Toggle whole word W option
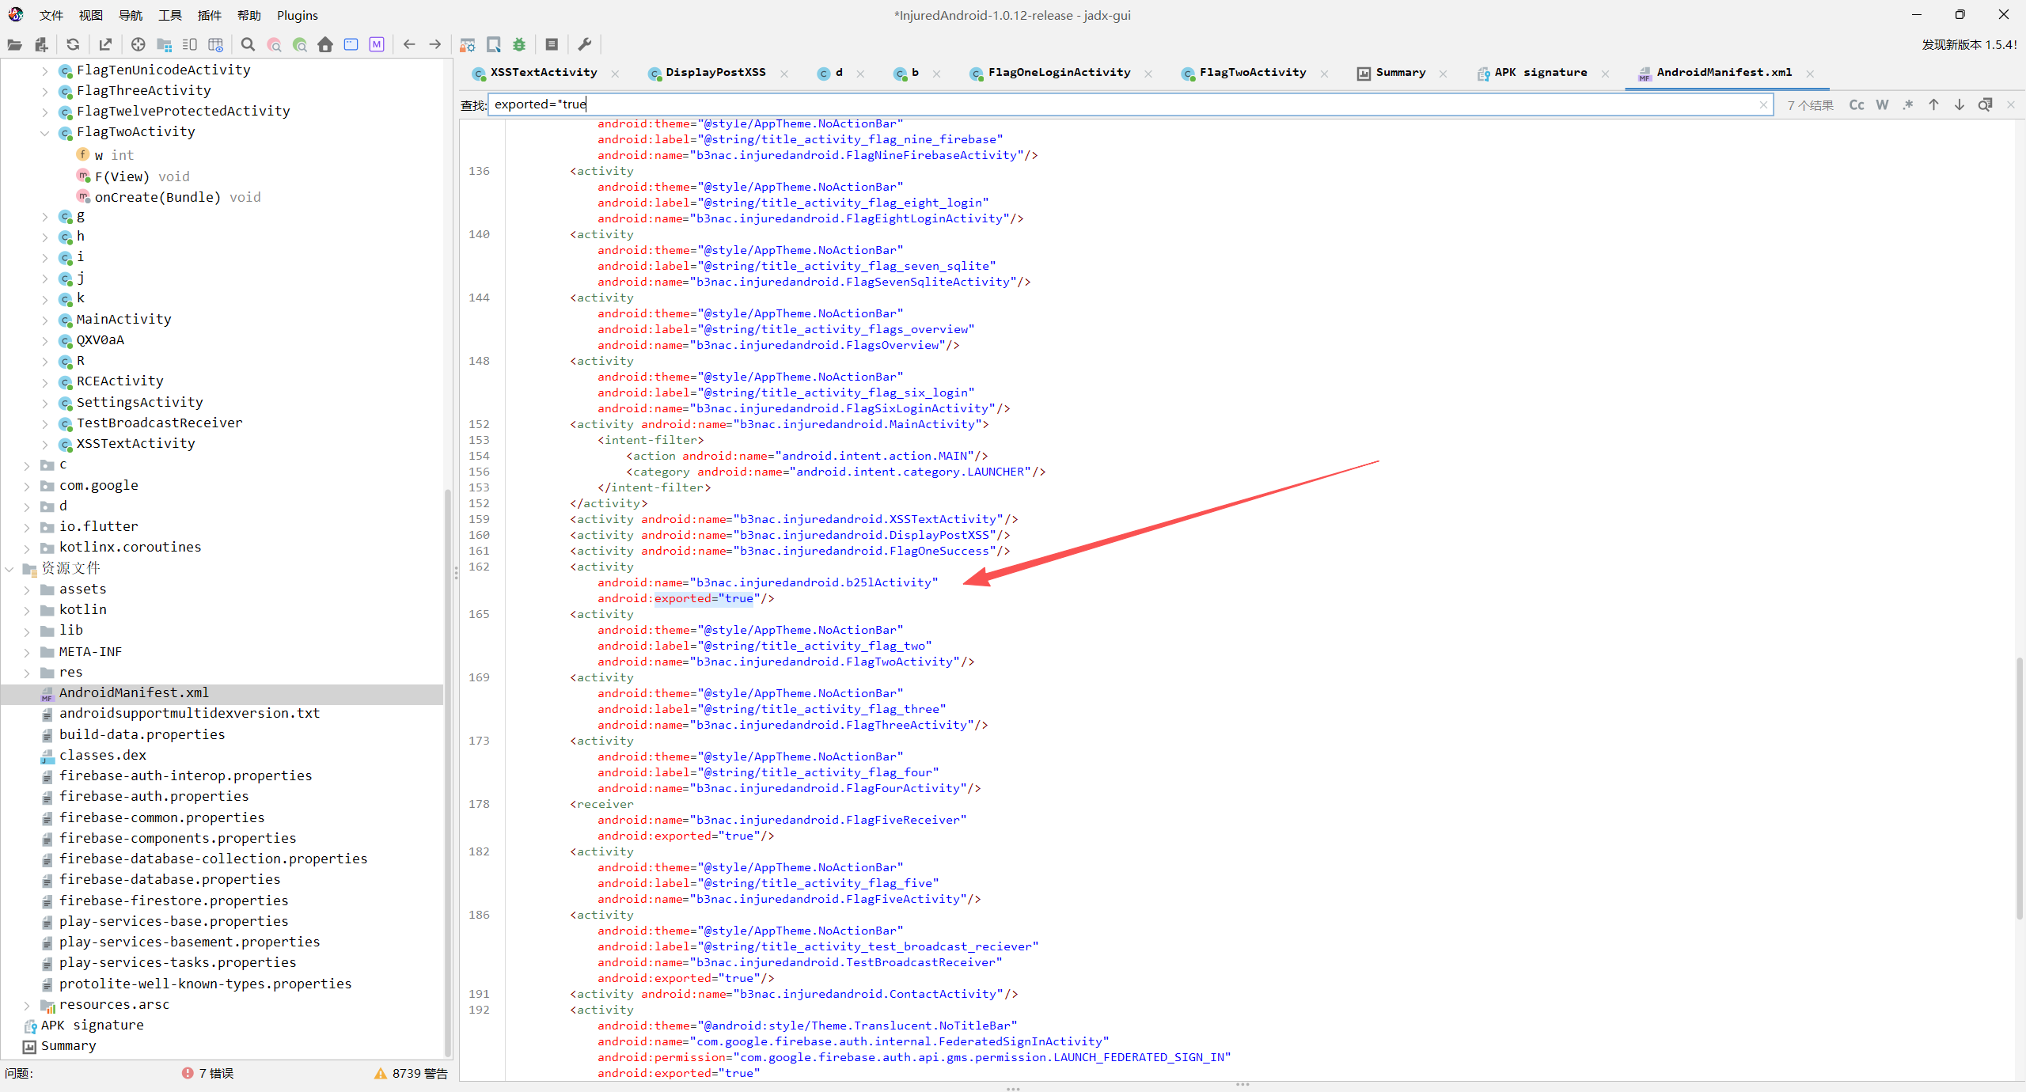 pos(1882,104)
